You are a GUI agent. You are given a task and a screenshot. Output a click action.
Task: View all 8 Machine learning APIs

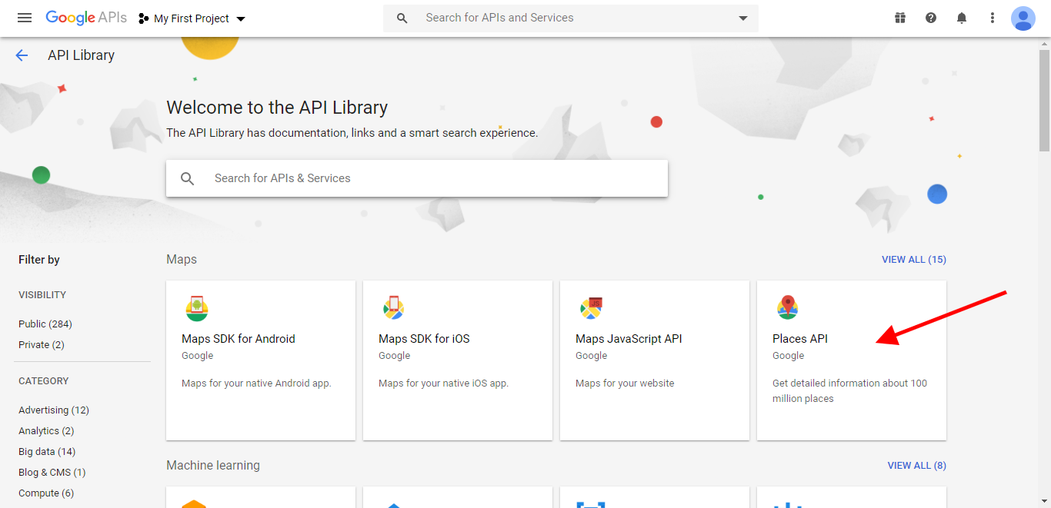pyautogui.click(x=917, y=466)
